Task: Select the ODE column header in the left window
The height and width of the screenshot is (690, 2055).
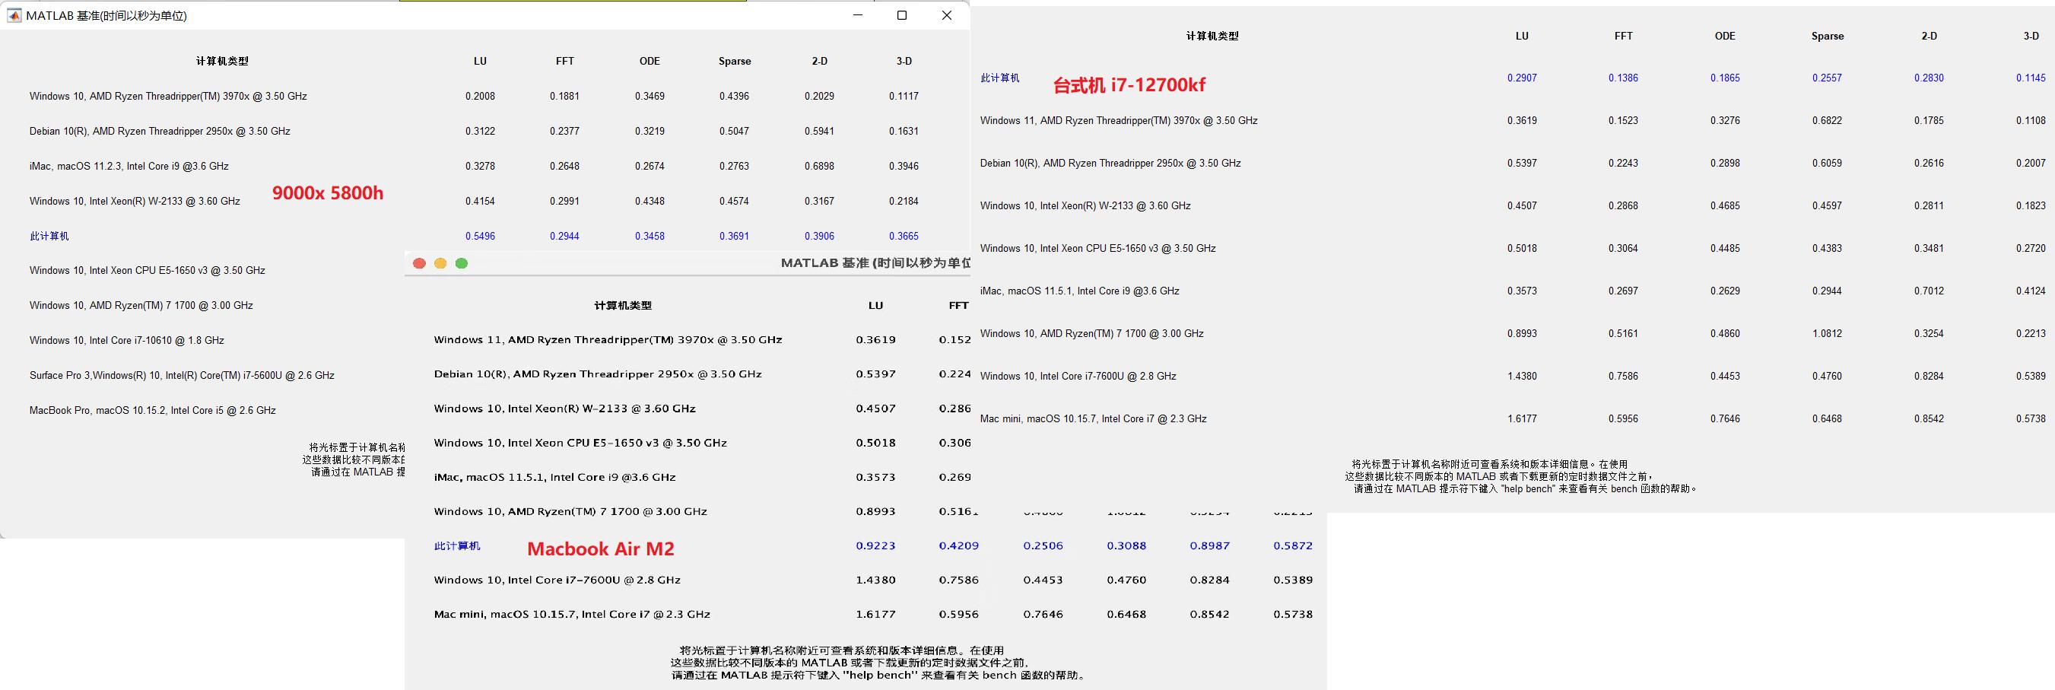Action: pos(650,61)
